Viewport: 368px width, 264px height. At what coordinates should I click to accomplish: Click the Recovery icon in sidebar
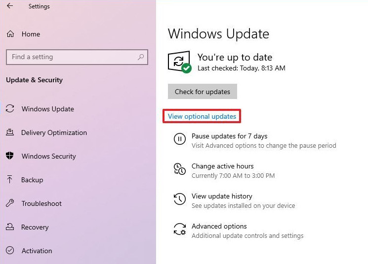pyautogui.click(x=9, y=227)
